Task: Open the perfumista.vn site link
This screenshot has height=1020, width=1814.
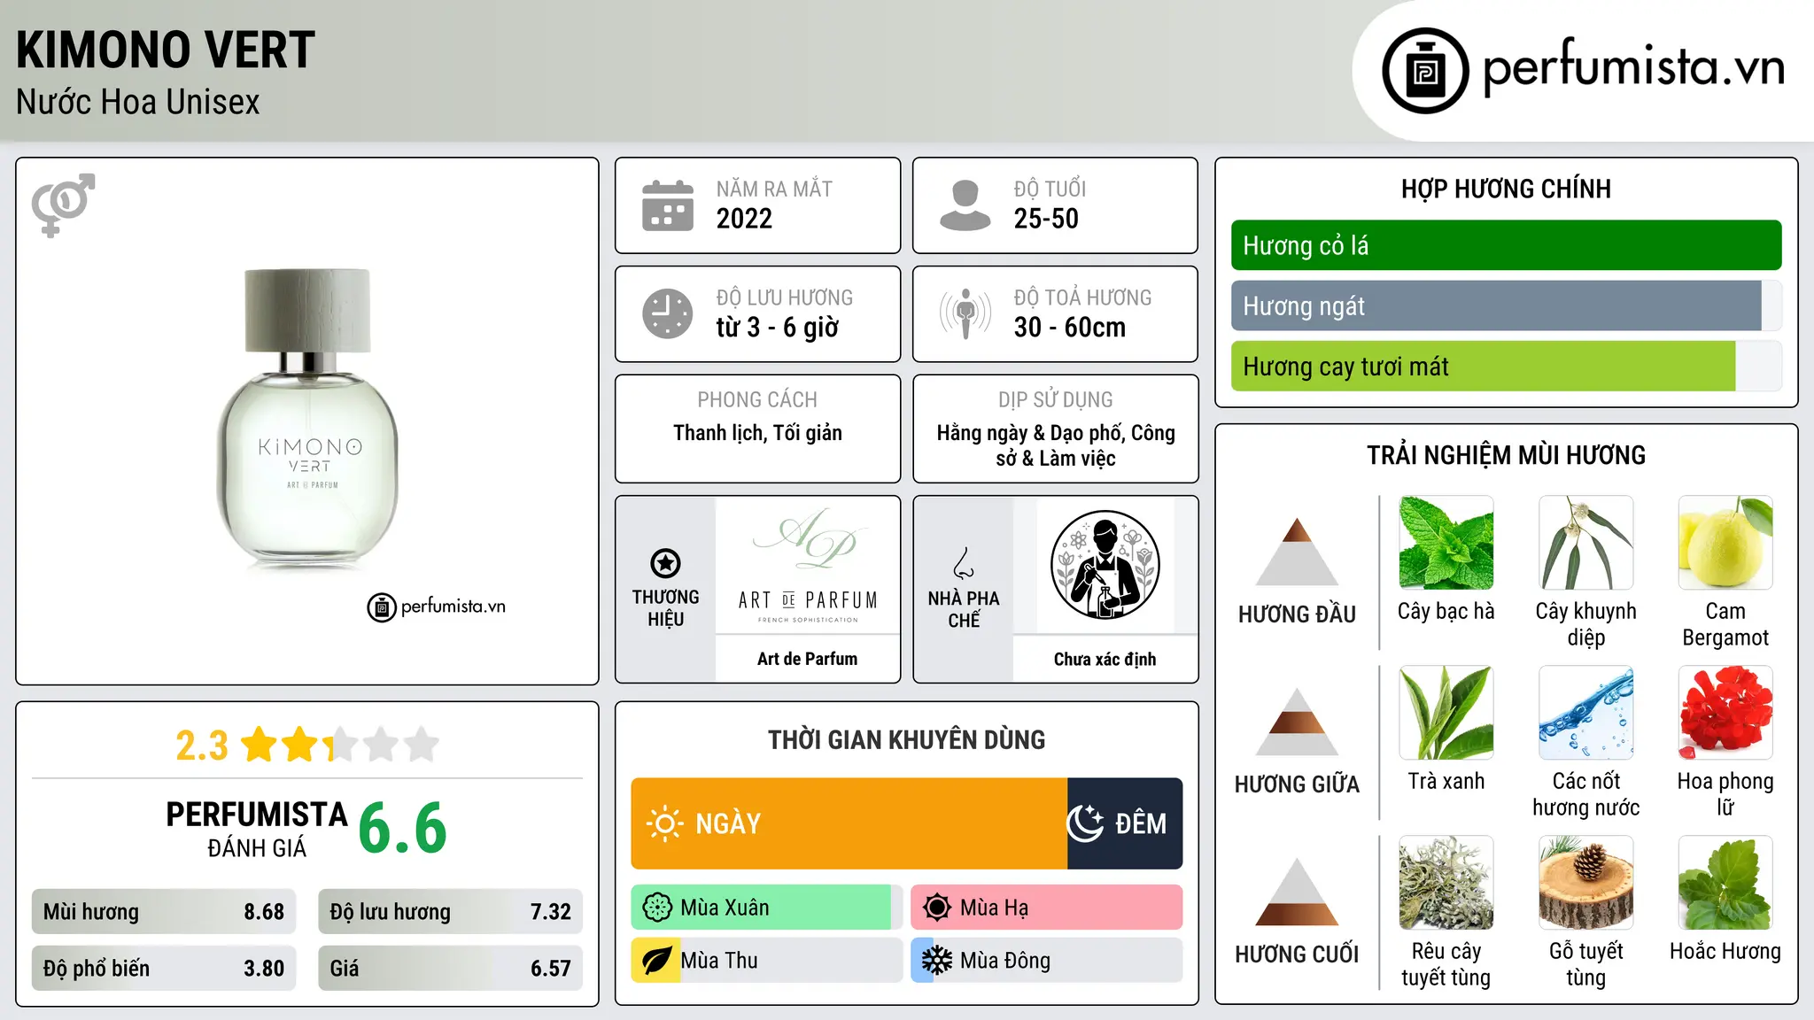Action: [x=1584, y=71]
